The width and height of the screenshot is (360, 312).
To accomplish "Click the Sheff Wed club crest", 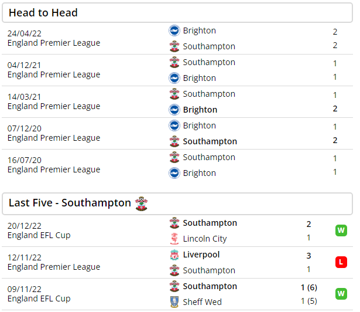I will point(174,302).
